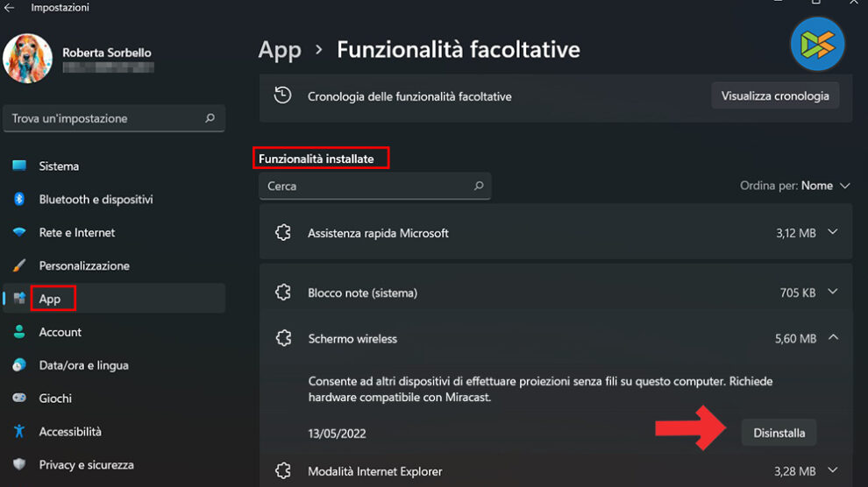Screen dimensions: 868x487
Task: Click the back arrow in the title bar
Action: click(10, 8)
